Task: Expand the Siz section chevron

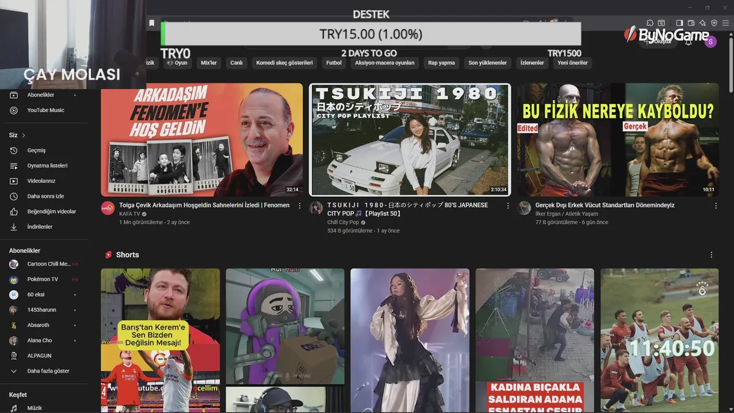Action: pos(24,135)
